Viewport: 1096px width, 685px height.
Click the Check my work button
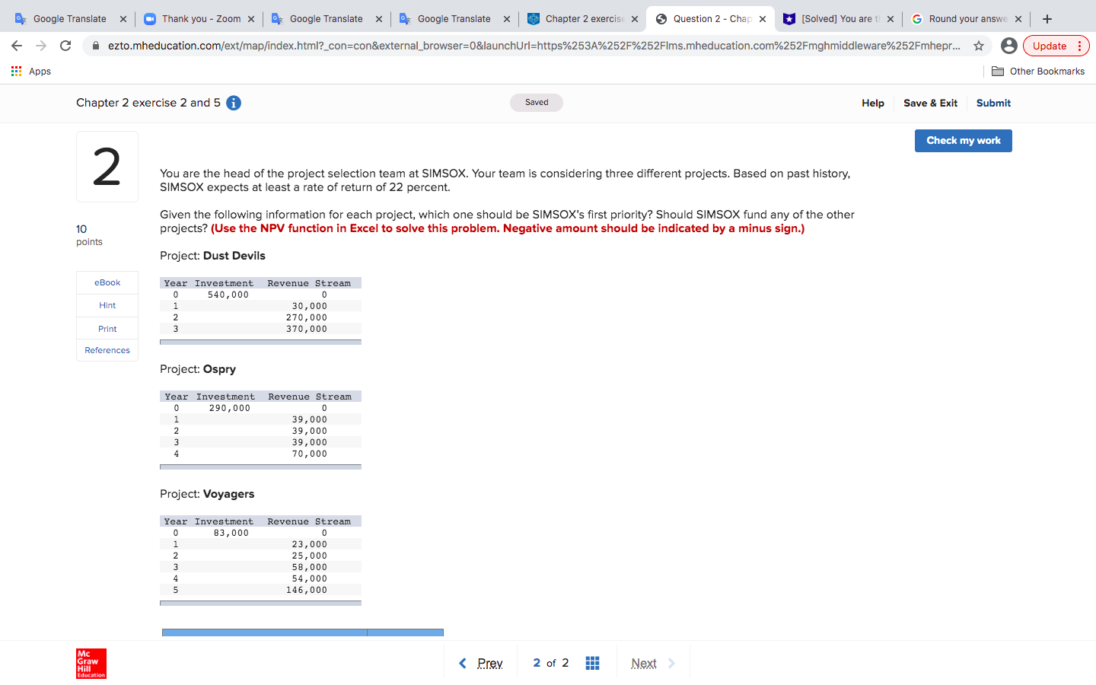click(x=964, y=141)
